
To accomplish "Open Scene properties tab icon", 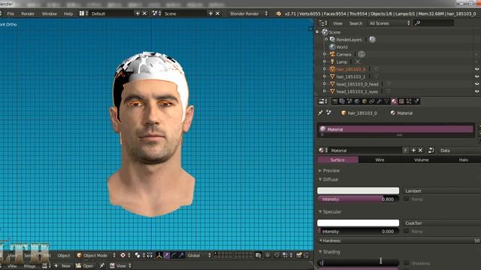I will 349,101.
